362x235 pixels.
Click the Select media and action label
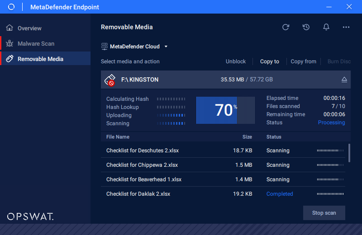click(x=130, y=61)
